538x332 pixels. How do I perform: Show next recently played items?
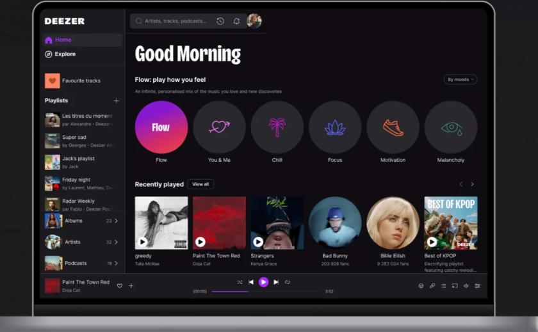pyautogui.click(x=473, y=184)
